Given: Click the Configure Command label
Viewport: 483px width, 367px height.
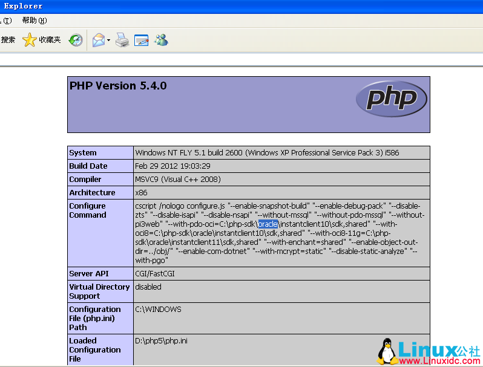Looking at the screenshot, I should pyautogui.click(x=88, y=210).
